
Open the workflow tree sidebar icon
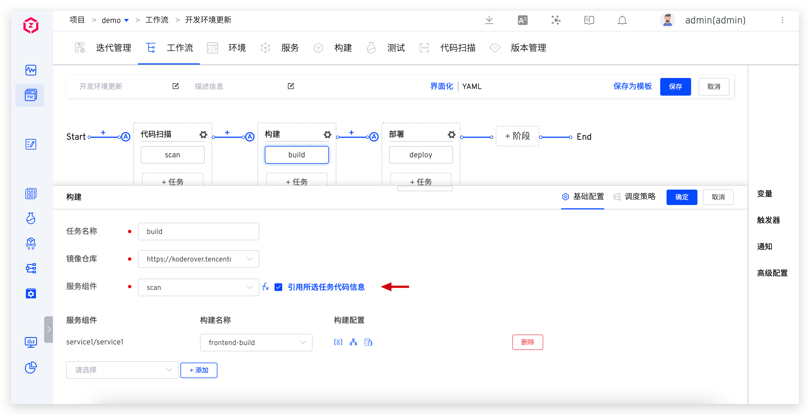[31, 268]
